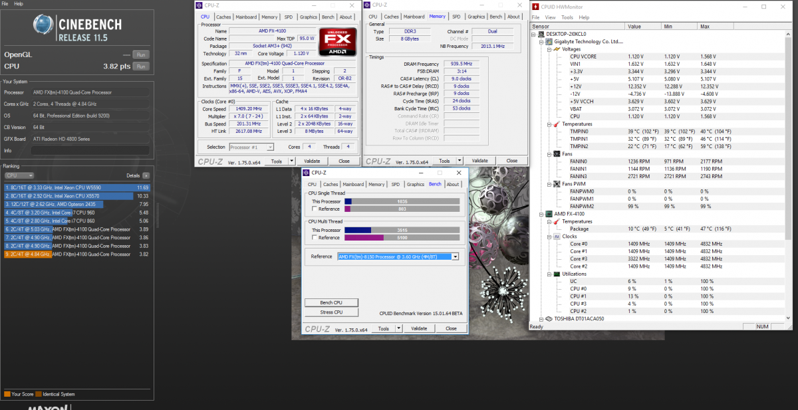Click the Info field in Cinebench system panel

[x=90, y=151]
